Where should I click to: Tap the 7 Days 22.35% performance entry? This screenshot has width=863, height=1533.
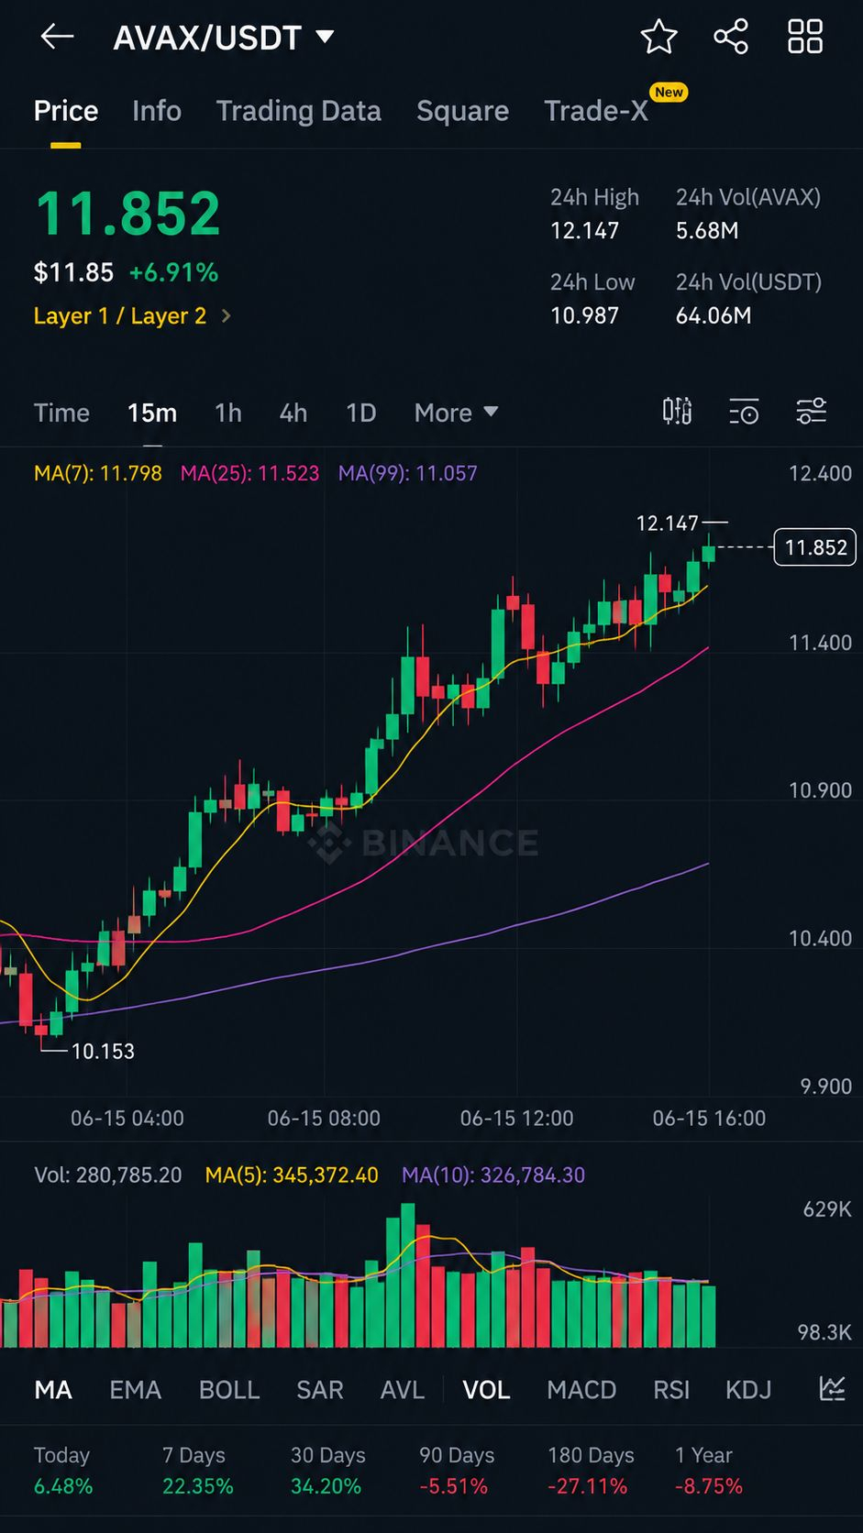tap(198, 1471)
